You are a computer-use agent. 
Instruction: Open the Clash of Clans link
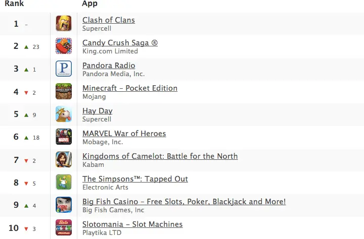tap(109, 20)
